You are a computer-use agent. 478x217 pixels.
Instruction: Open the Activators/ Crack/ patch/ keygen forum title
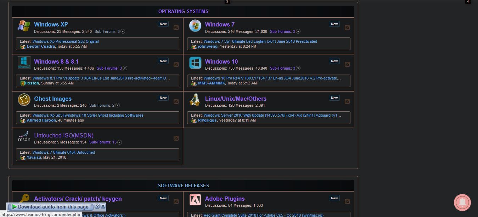tap(78, 199)
